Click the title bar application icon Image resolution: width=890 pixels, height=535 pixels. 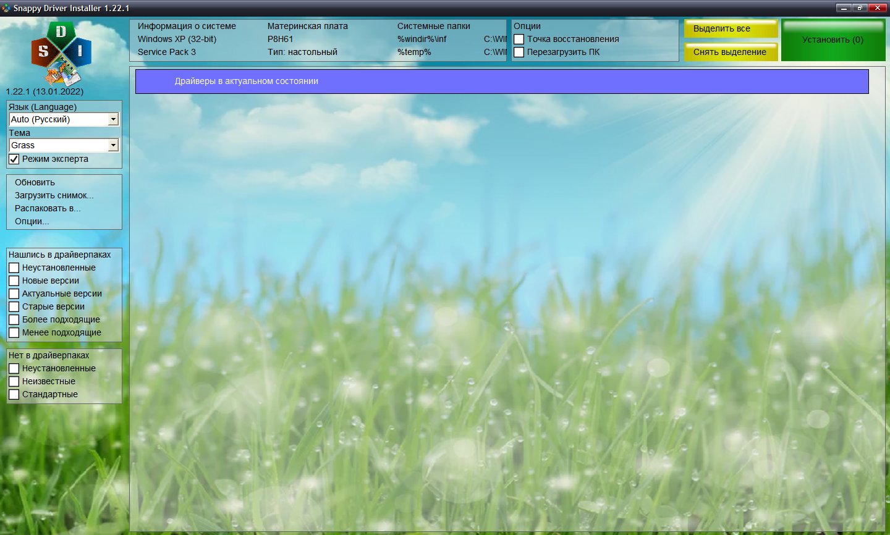(x=6, y=8)
